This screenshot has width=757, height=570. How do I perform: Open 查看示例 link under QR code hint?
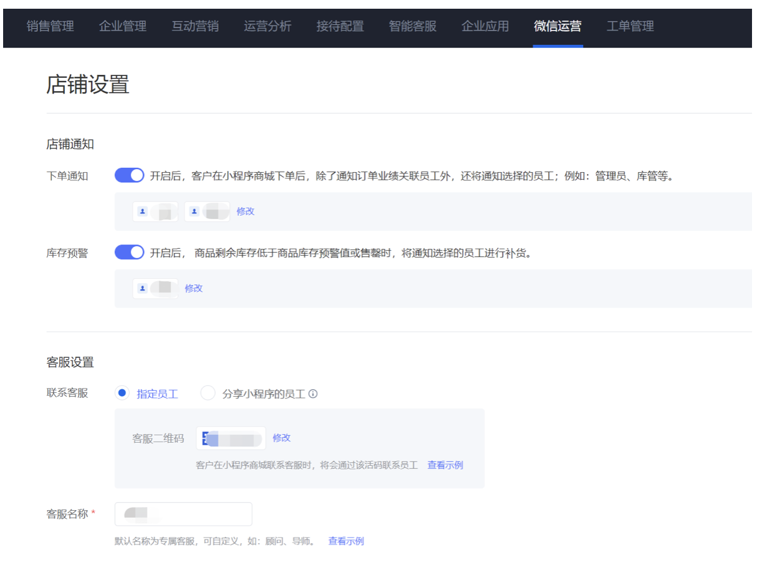445,465
